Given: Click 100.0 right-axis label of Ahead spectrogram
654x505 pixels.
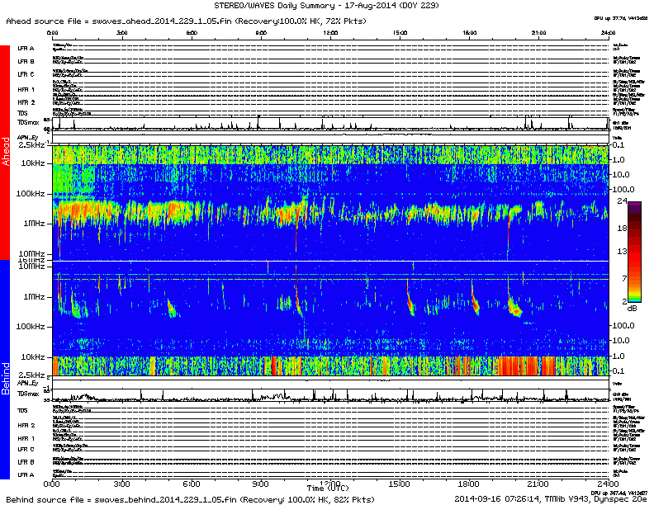Looking at the screenshot, I should 623,190.
